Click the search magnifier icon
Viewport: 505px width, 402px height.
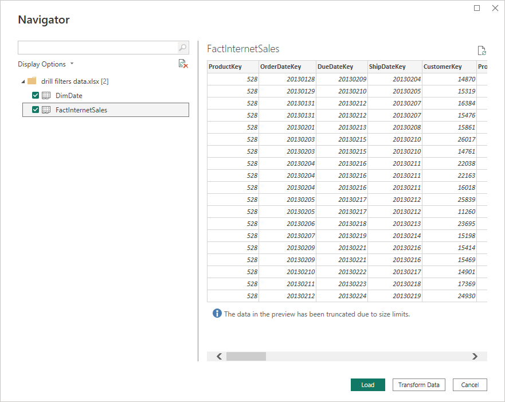pos(183,48)
